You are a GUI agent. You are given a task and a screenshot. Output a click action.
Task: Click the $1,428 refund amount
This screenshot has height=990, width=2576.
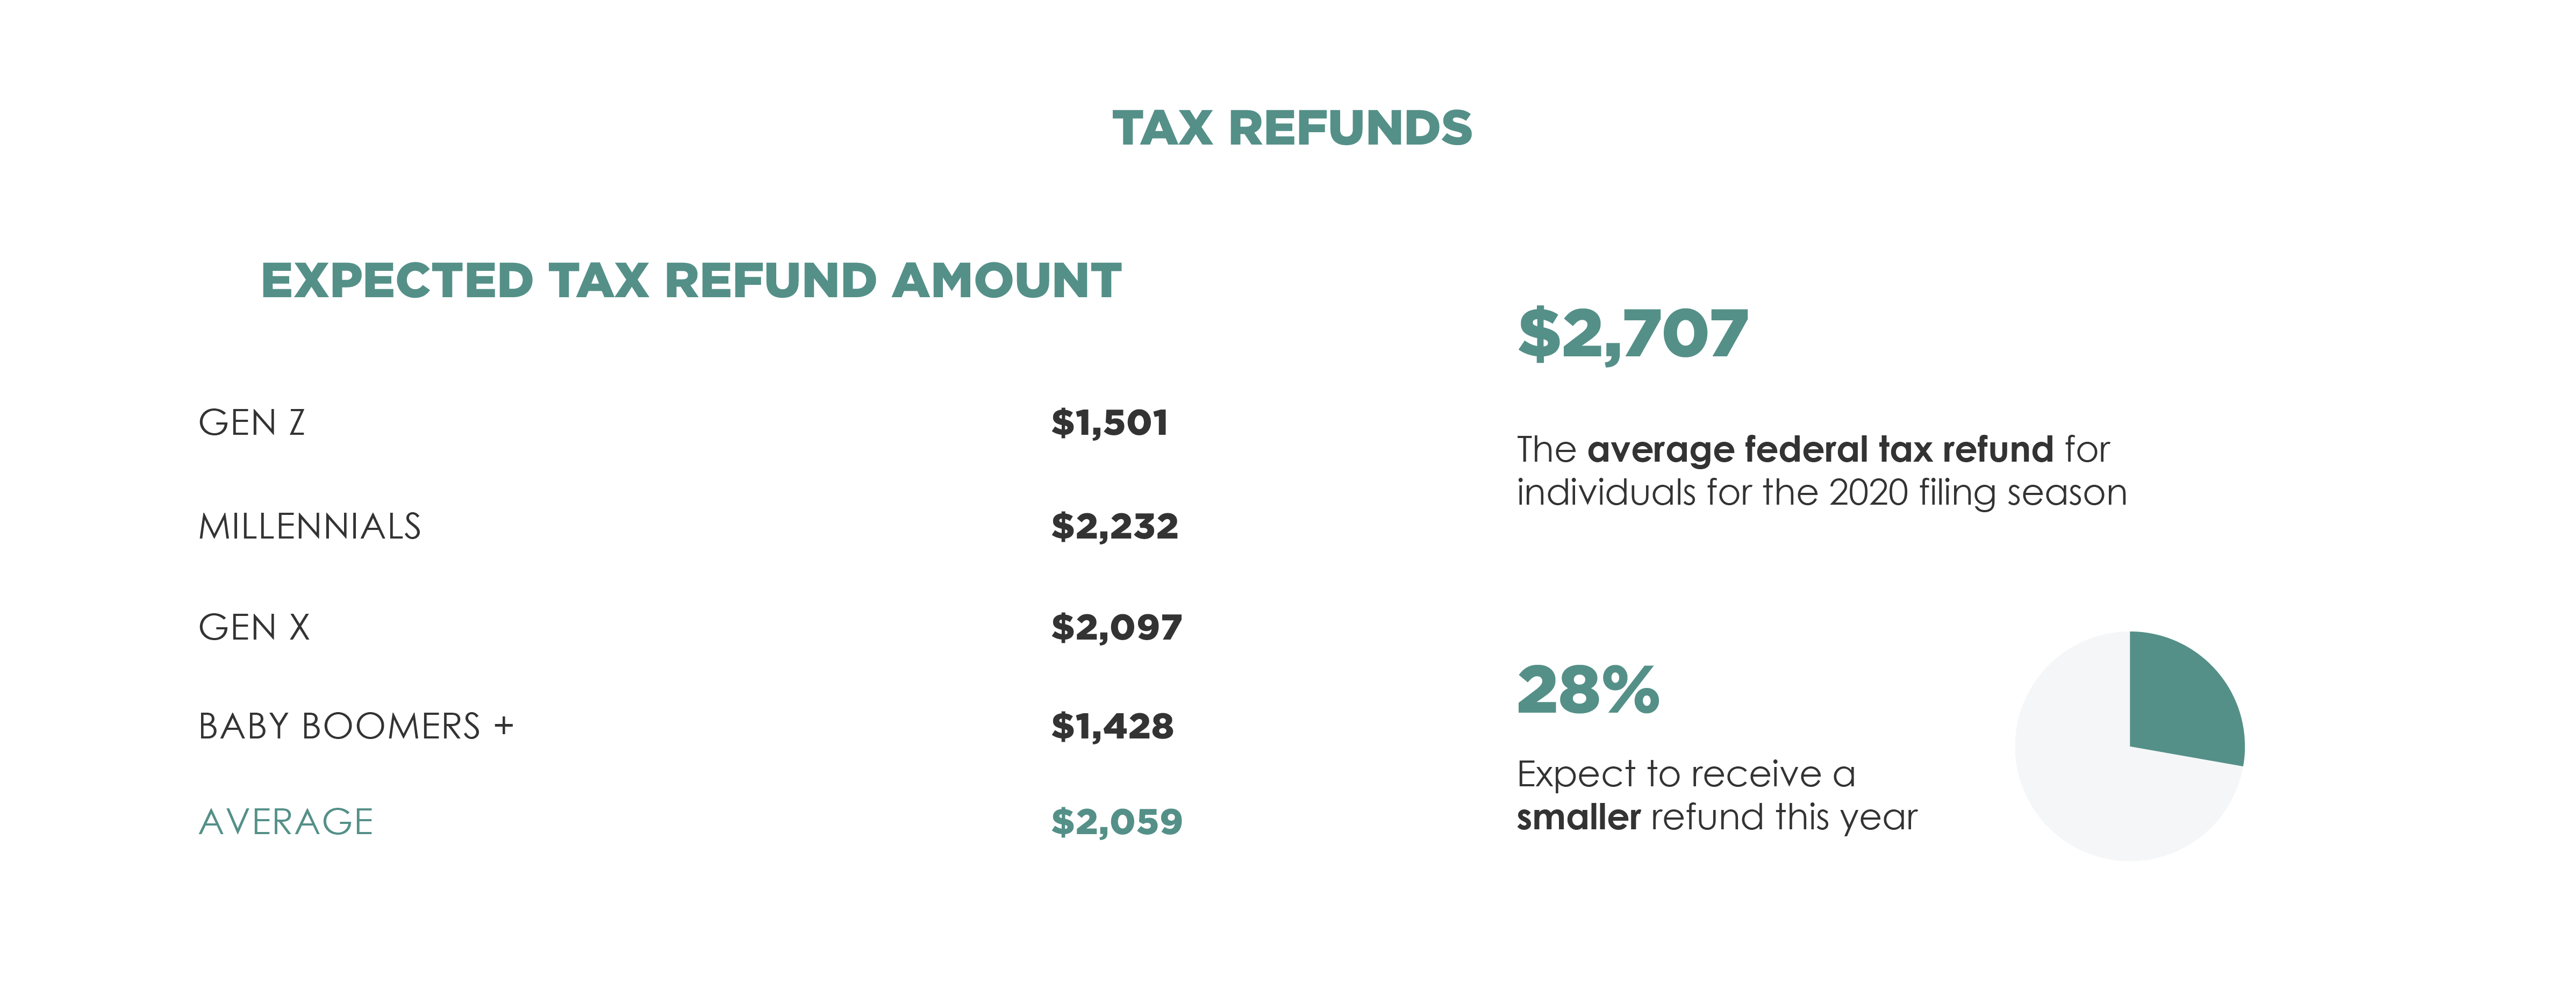click(1112, 726)
